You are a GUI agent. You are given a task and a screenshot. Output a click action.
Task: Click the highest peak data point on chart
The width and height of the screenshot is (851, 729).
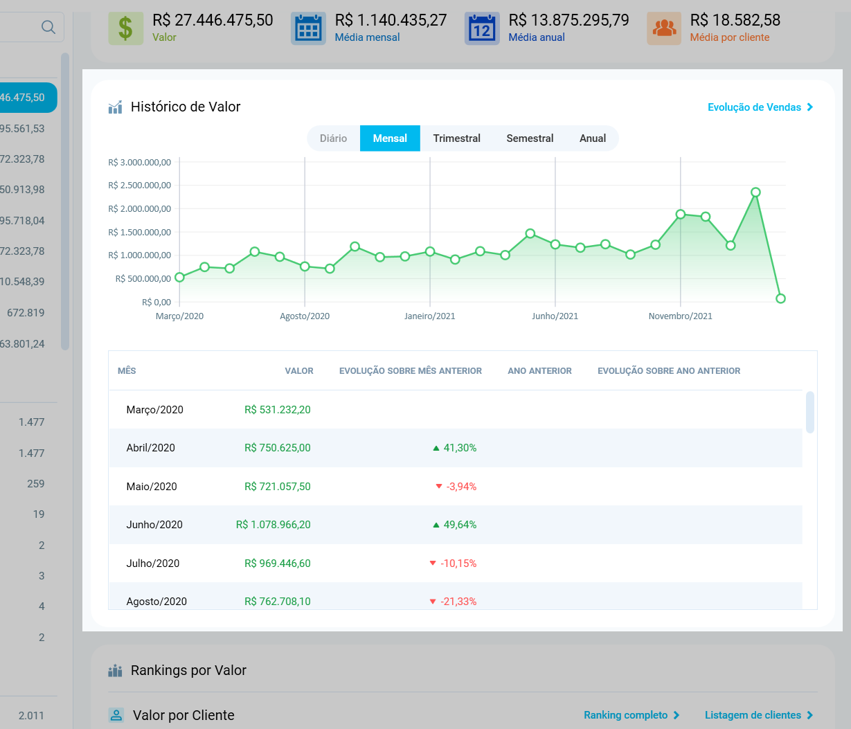(x=755, y=192)
